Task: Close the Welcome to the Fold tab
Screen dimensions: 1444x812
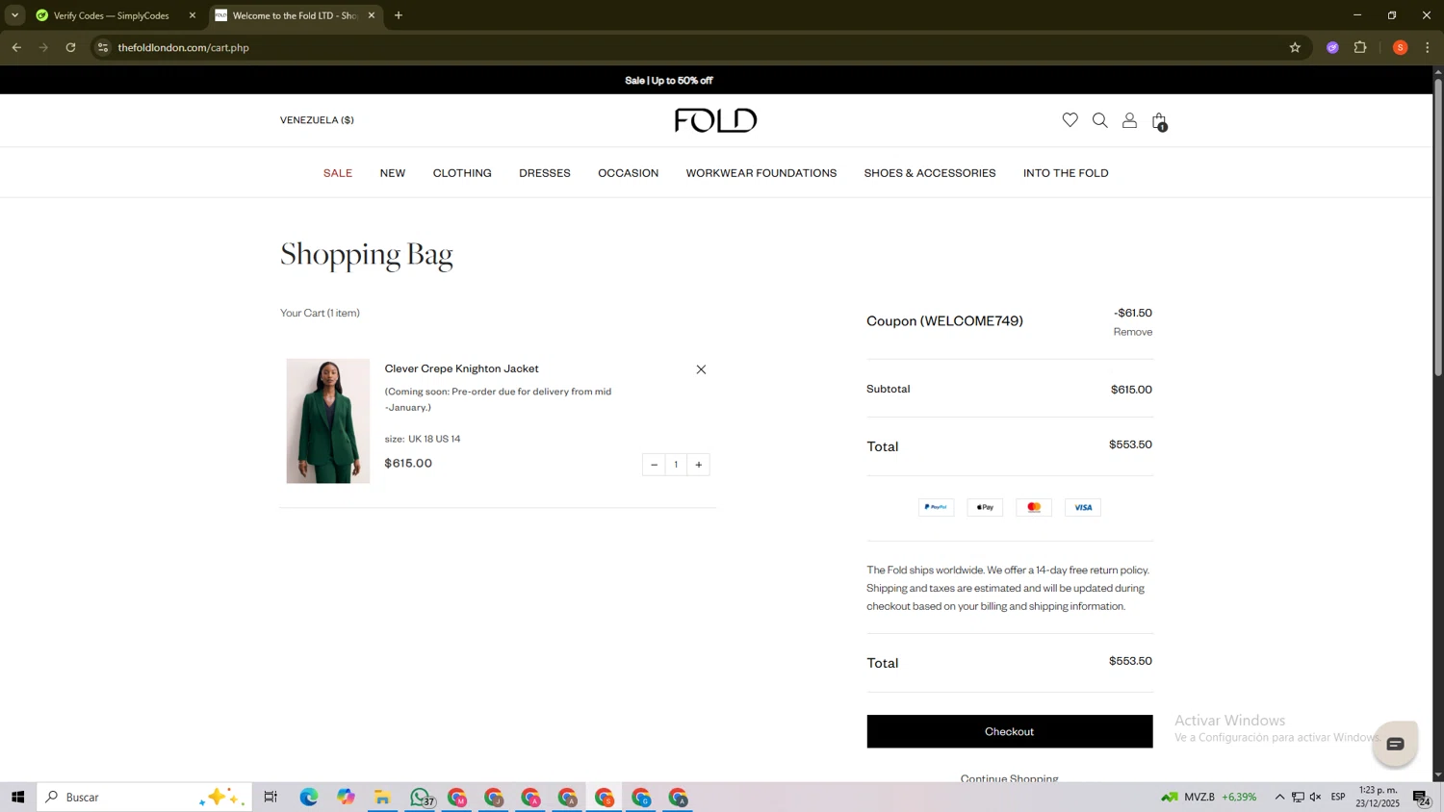Action: coord(372,15)
